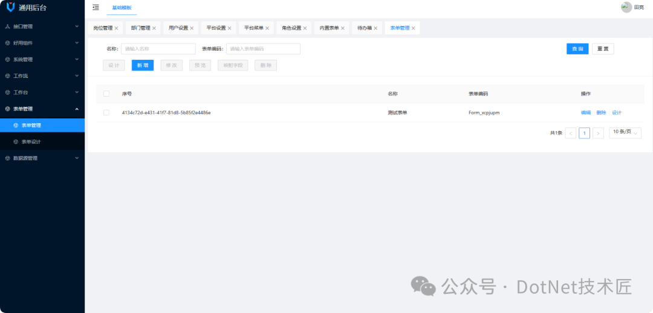
Task: Open the 10 条/页 page size dropdown
Action: tap(625, 132)
